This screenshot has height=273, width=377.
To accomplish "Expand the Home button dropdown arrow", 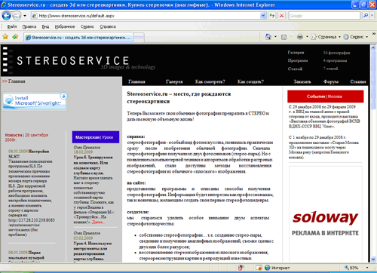I will (275, 37).
